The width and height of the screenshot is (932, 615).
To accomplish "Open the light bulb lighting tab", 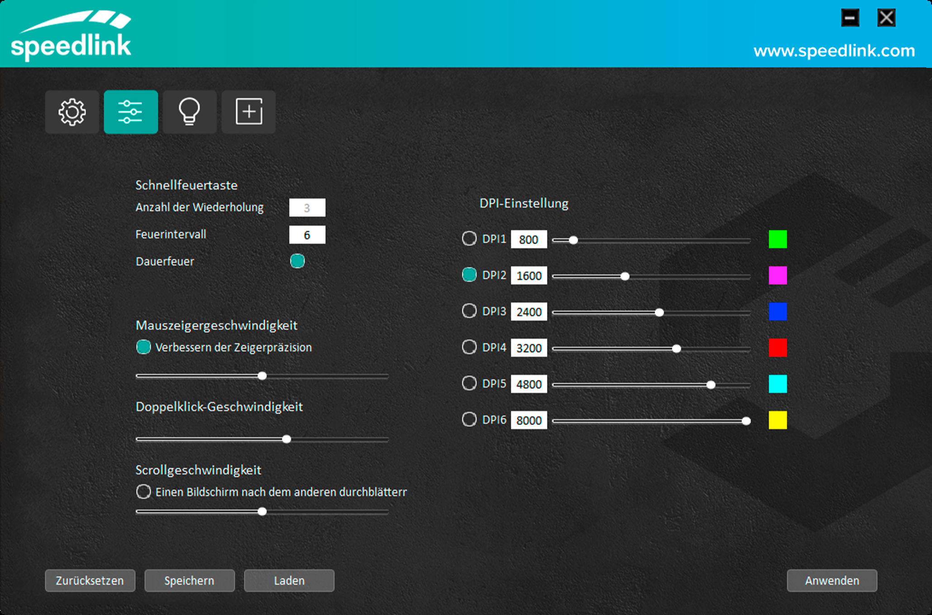I will pos(189,112).
